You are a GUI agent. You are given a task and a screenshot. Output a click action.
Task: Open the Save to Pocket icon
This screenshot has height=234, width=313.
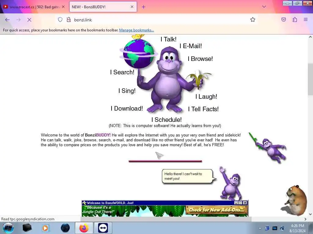[283, 19]
